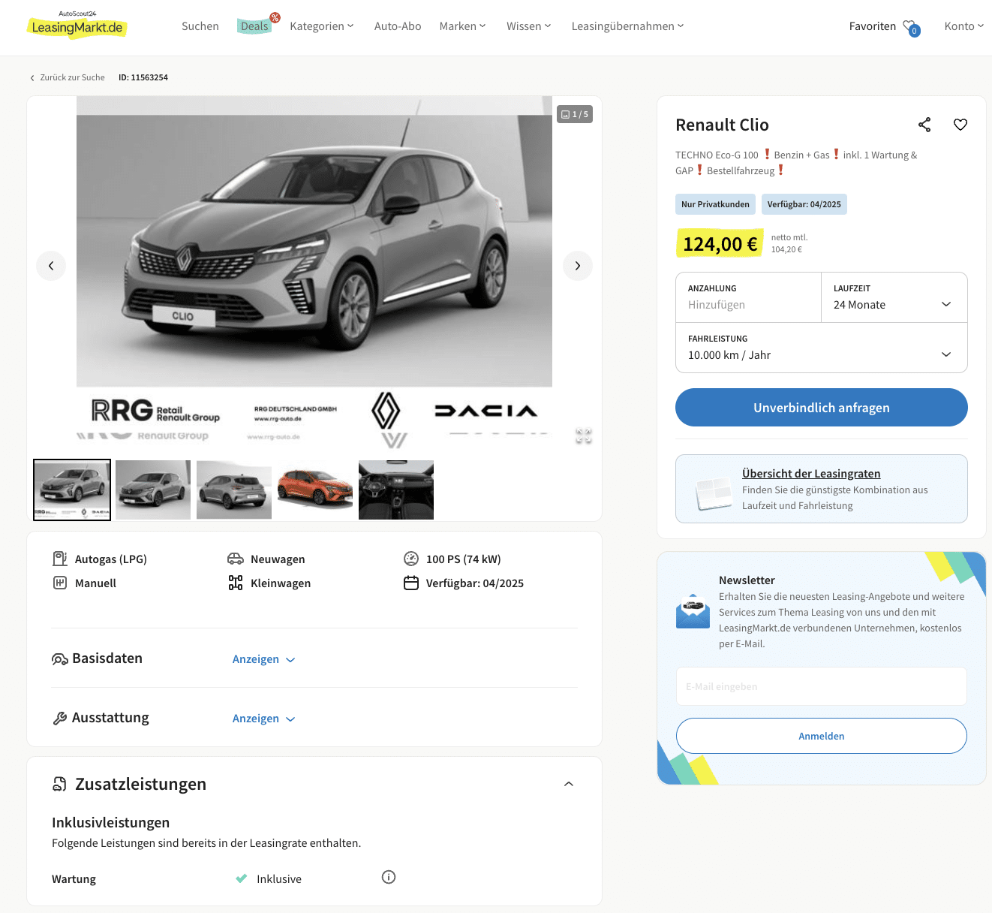
Task: Select interior dashboard thumbnail
Action: click(396, 490)
